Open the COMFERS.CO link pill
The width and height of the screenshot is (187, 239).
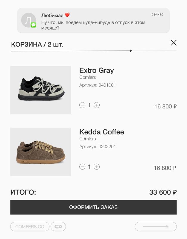pyautogui.click(x=30, y=226)
